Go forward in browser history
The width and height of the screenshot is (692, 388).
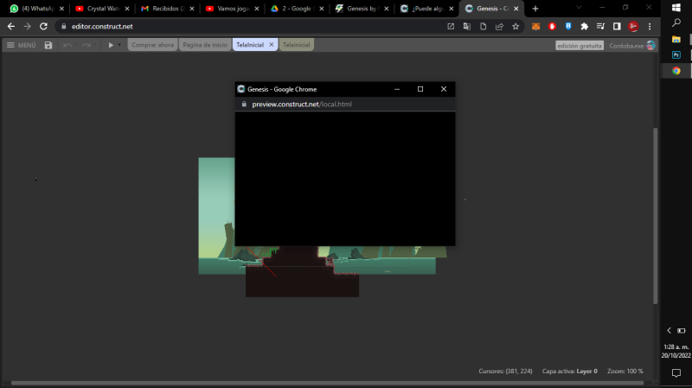28,27
